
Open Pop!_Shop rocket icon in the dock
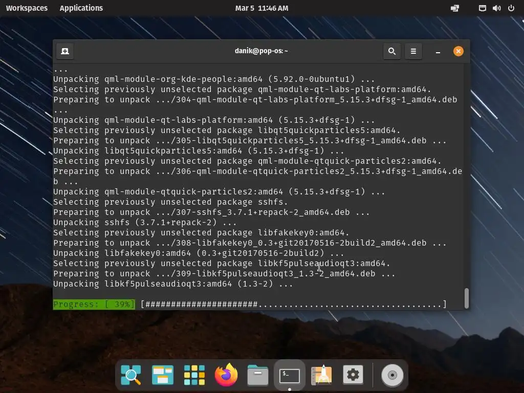click(x=321, y=375)
